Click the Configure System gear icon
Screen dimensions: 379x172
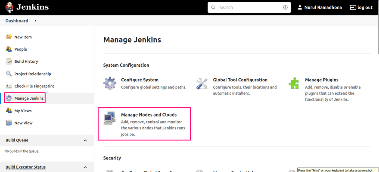[x=110, y=83]
